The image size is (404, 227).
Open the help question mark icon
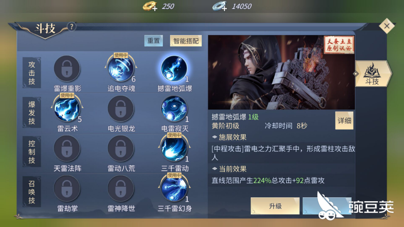(x=72, y=27)
